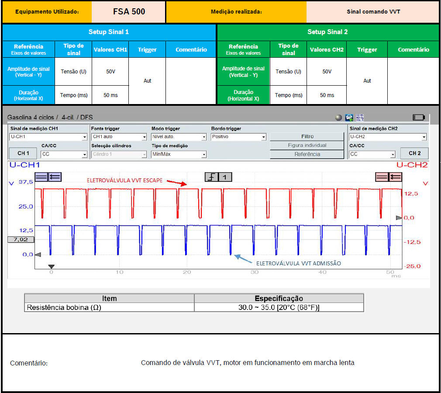Click the Referência button
This screenshot has width=441, height=393.
(307, 154)
